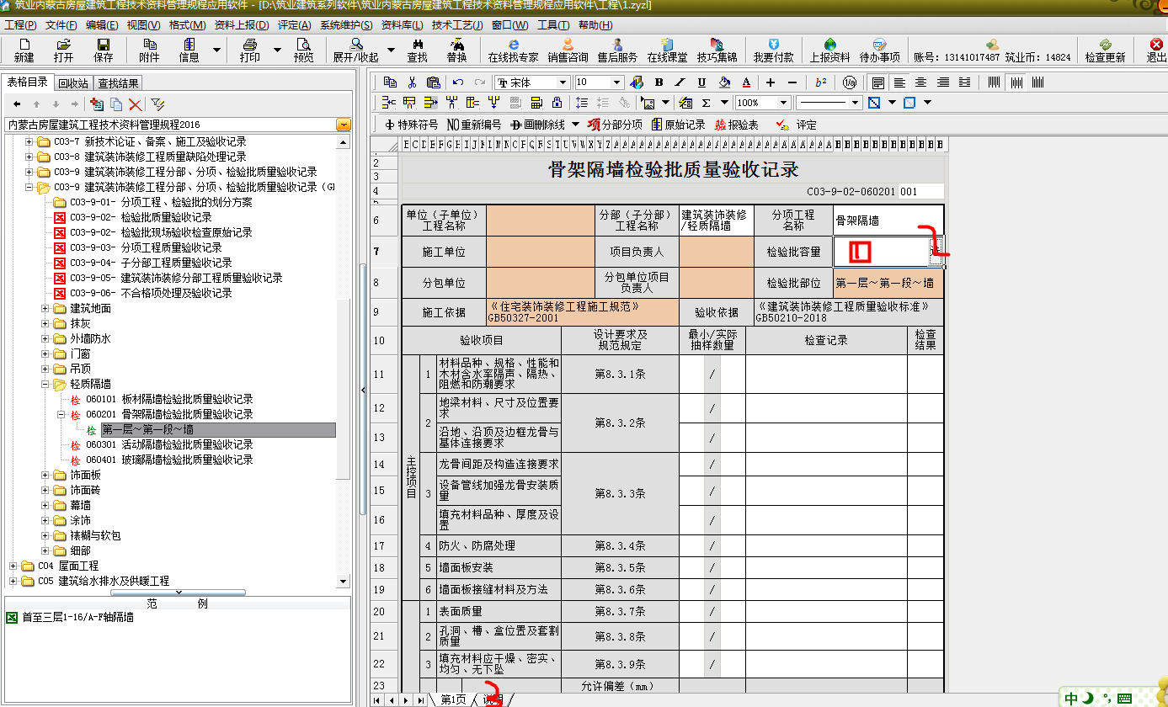Screen dimensions: 1168x707
Task: Open the 预览 print preview
Action: (303, 50)
